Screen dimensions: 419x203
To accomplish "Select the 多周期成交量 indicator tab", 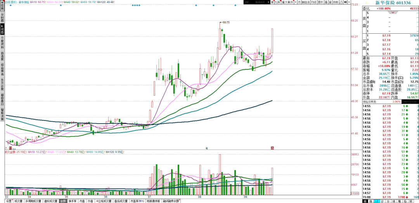I will click(x=33, y=201).
